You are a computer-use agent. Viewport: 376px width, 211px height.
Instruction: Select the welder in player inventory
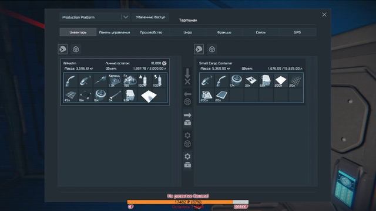[x=70, y=81]
